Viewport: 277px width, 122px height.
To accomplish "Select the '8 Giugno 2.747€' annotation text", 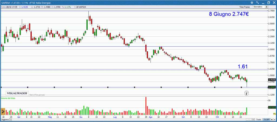I will 229,14.
